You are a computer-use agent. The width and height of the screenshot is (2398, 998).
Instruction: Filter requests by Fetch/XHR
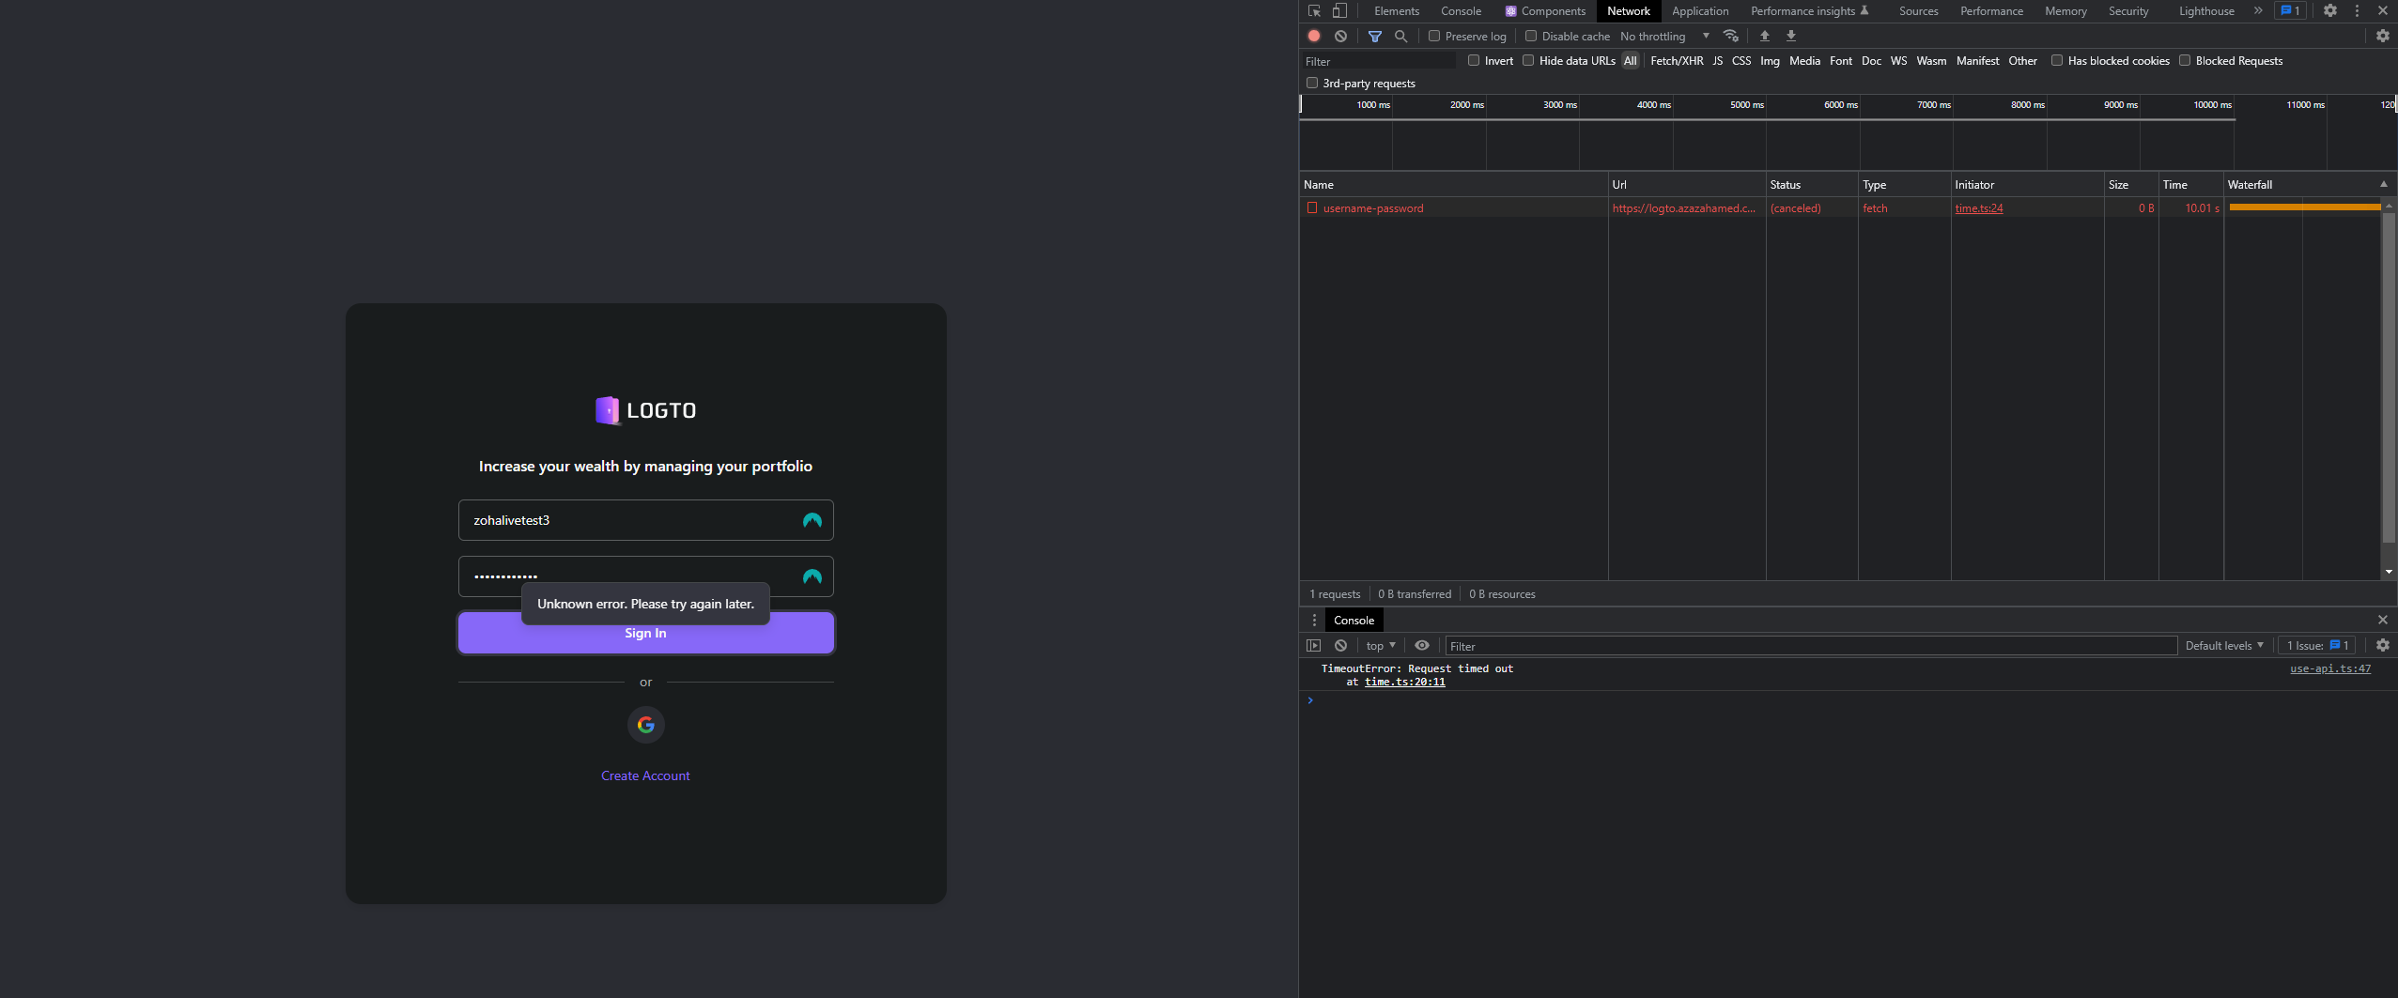(1677, 60)
